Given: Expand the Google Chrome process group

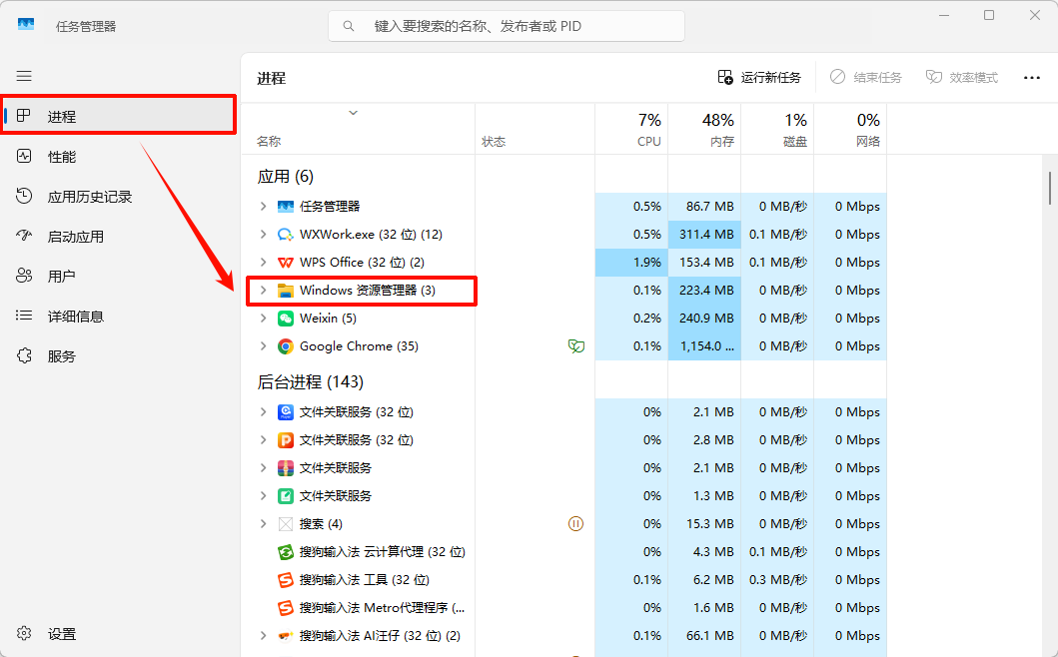Looking at the screenshot, I should point(263,346).
